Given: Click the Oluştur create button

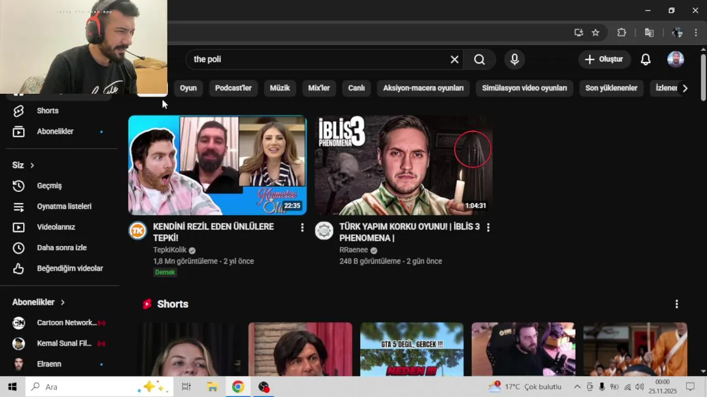Looking at the screenshot, I should click(x=604, y=60).
